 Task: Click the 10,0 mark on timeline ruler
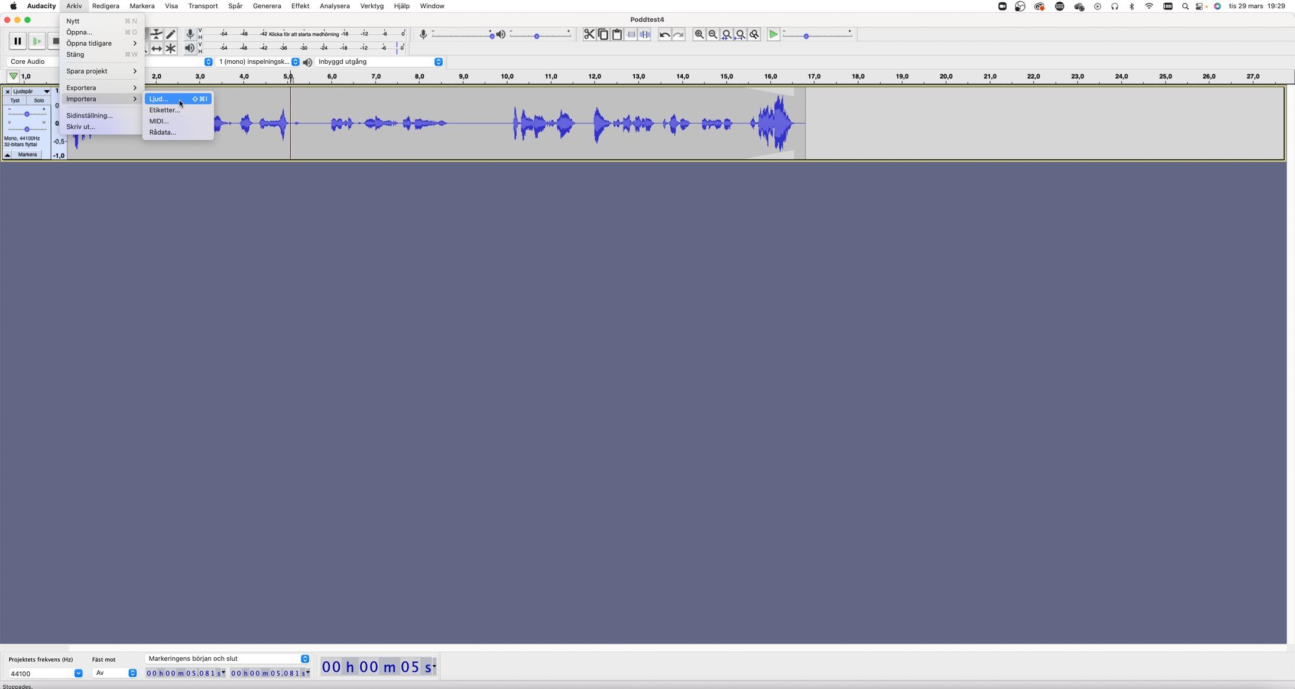click(507, 77)
